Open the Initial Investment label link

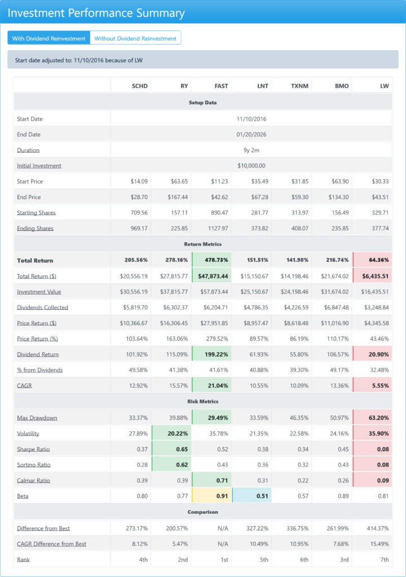click(x=39, y=166)
